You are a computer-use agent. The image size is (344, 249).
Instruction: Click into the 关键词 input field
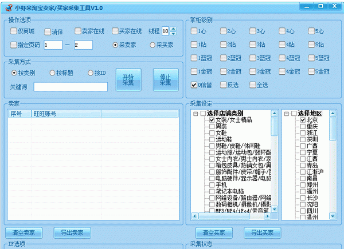click(71, 87)
